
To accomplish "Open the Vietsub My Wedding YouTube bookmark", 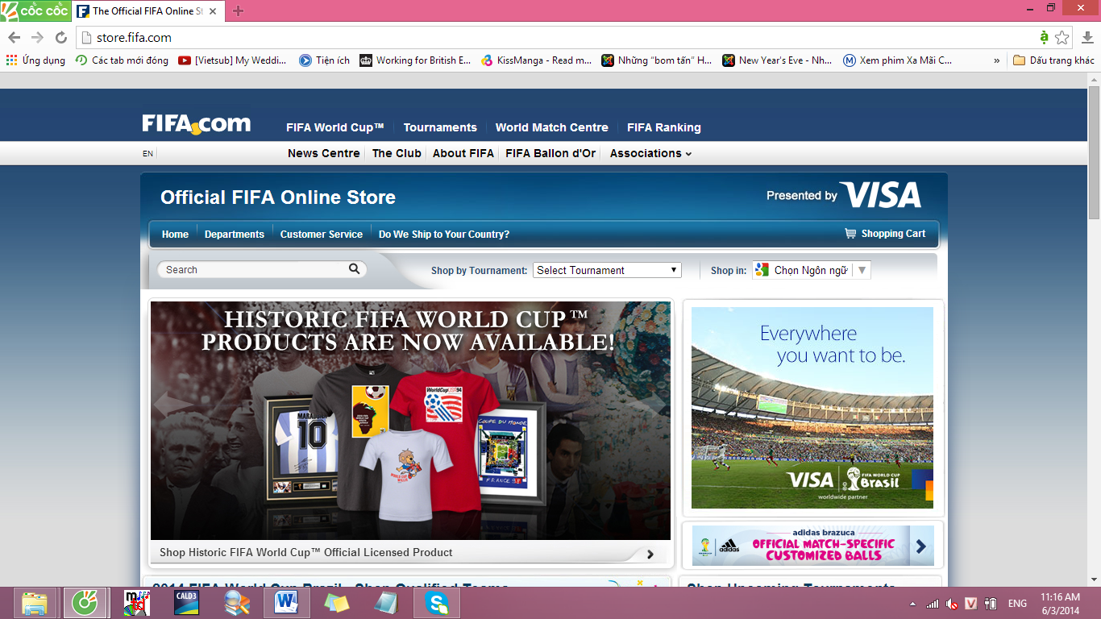I will pyautogui.click(x=232, y=60).
